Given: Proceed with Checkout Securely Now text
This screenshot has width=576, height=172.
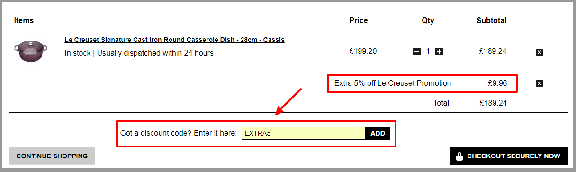Looking at the screenshot, I should point(513,156).
